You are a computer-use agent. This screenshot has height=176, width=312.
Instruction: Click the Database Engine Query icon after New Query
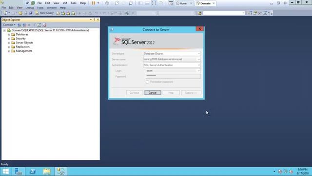(x=58, y=13)
